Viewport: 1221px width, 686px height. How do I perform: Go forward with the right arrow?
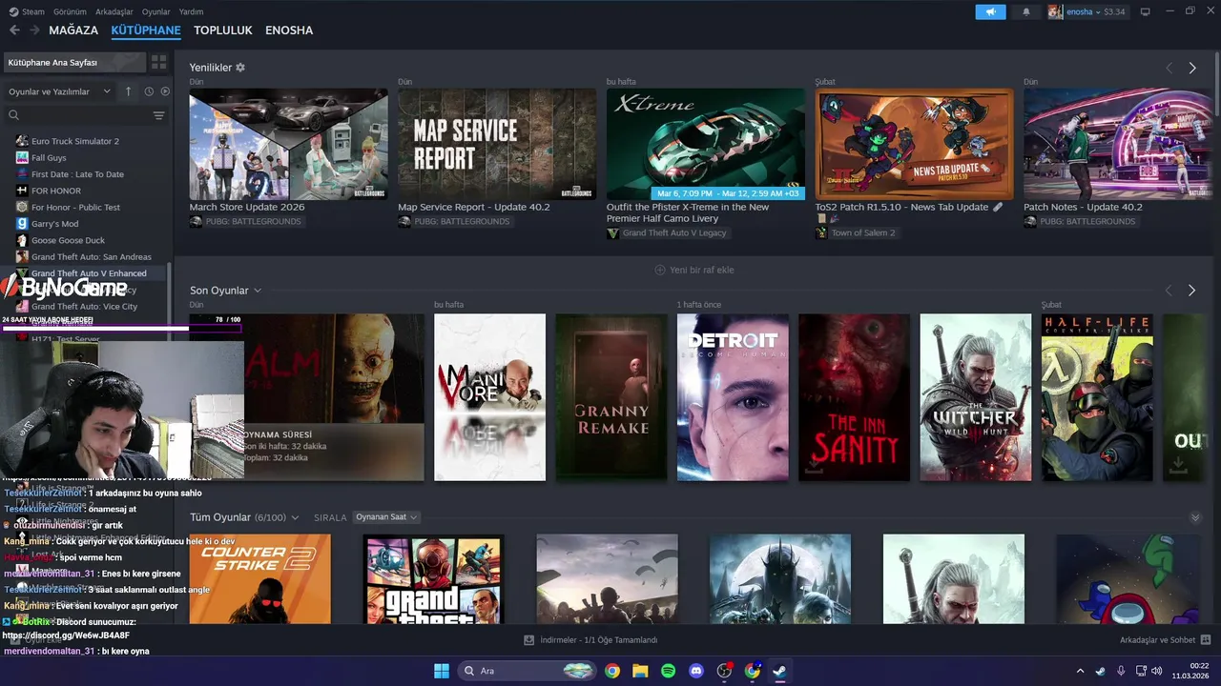tap(34, 30)
